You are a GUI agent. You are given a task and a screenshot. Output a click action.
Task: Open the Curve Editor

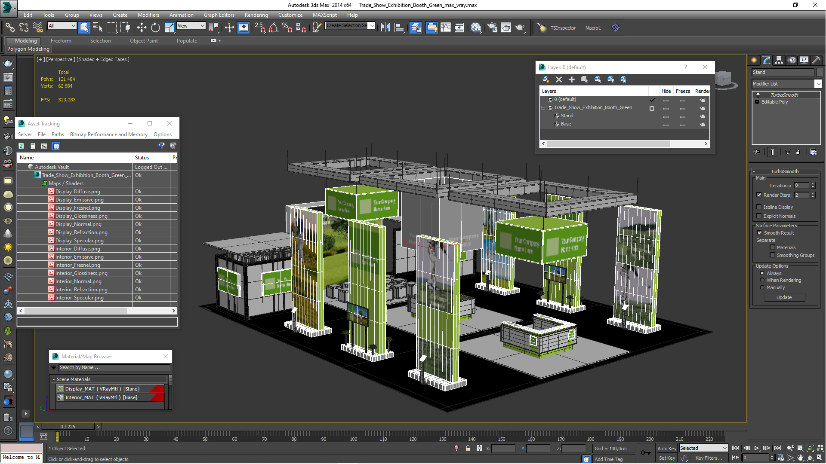coord(446,27)
